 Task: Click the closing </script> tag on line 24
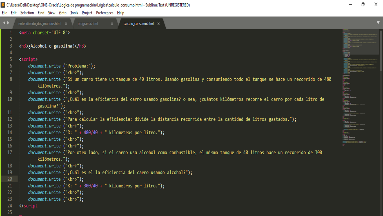(x=28, y=206)
